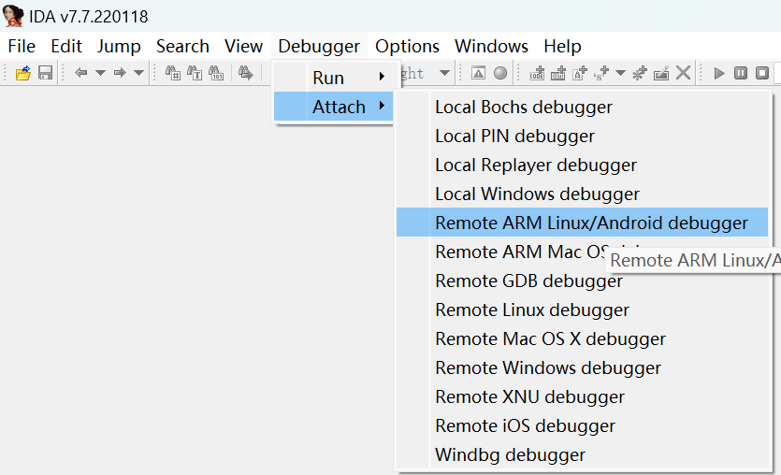Click the Jump back arrow icon
The height and width of the screenshot is (475, 781).
(x=80, y=73)
